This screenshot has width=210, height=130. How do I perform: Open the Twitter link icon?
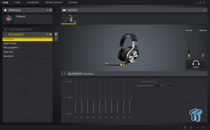191,128
